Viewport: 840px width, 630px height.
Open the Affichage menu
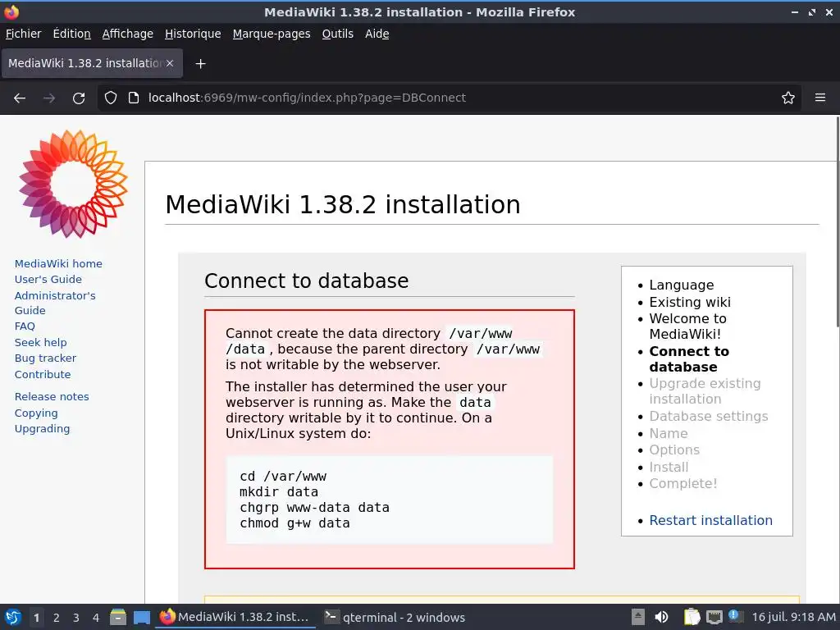(127, 34)
